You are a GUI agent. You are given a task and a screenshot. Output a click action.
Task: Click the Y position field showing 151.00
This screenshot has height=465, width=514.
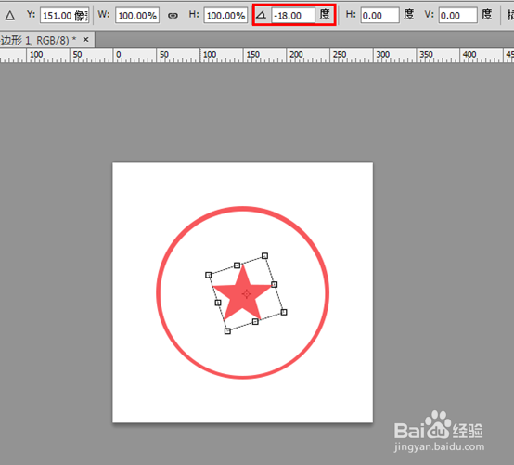[65, 16]
